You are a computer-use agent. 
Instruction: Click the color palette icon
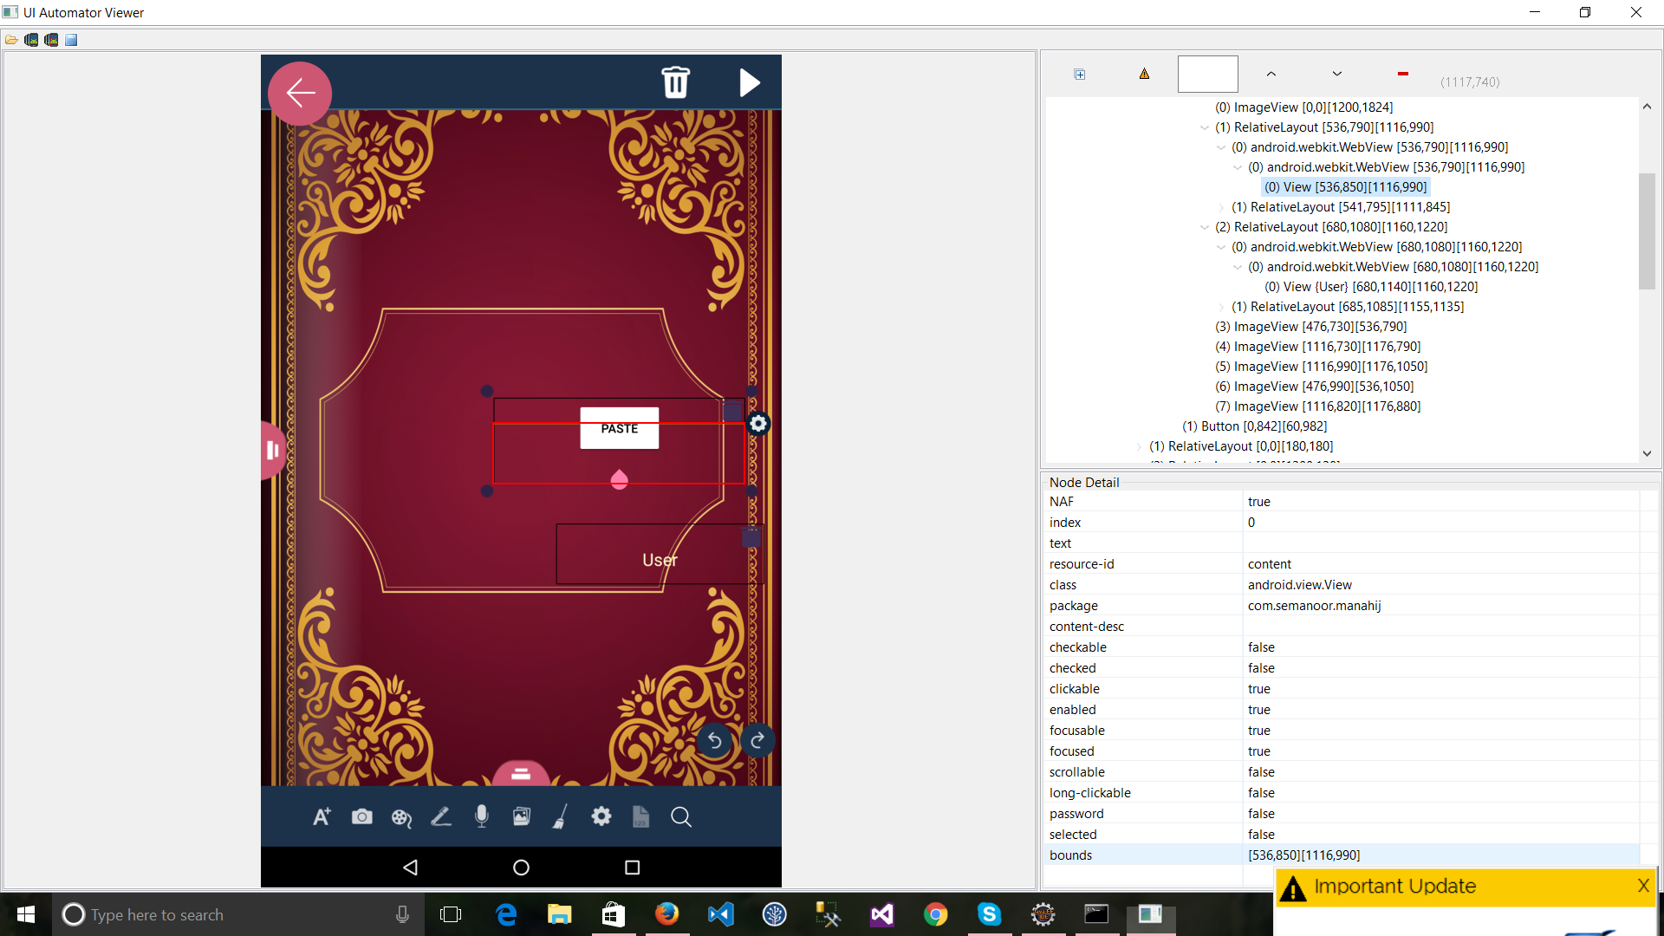pos(401,817)
